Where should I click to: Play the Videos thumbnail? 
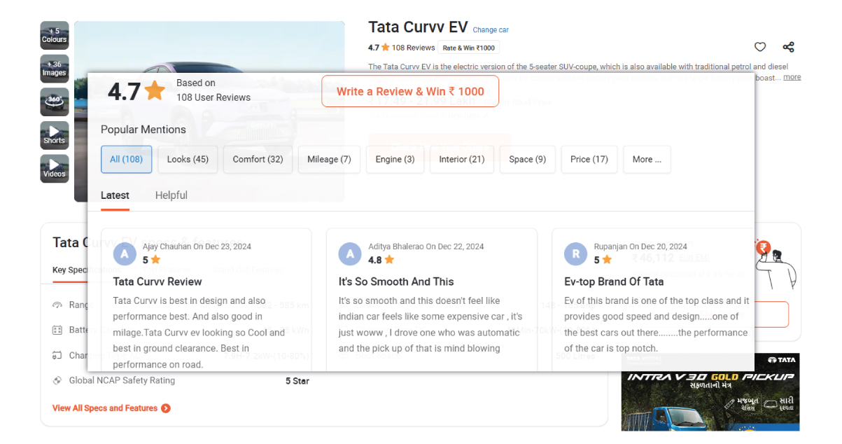pos(55,169)
